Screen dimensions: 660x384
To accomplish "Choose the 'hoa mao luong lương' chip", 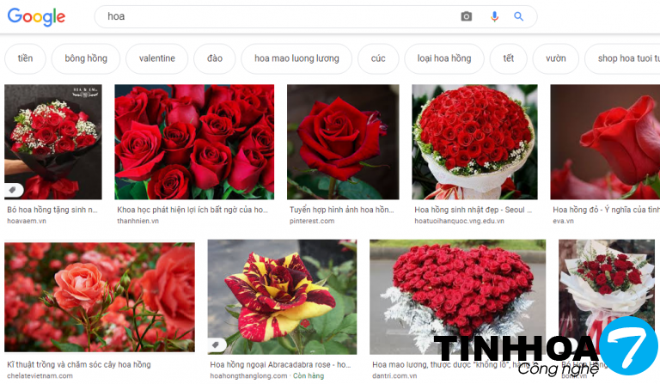I will tap(296, 58).
